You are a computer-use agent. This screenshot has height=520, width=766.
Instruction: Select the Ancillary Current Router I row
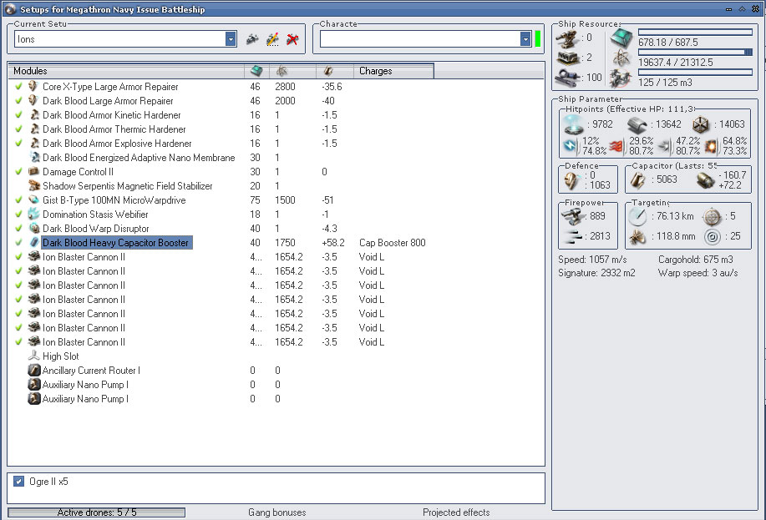[276, 371]
